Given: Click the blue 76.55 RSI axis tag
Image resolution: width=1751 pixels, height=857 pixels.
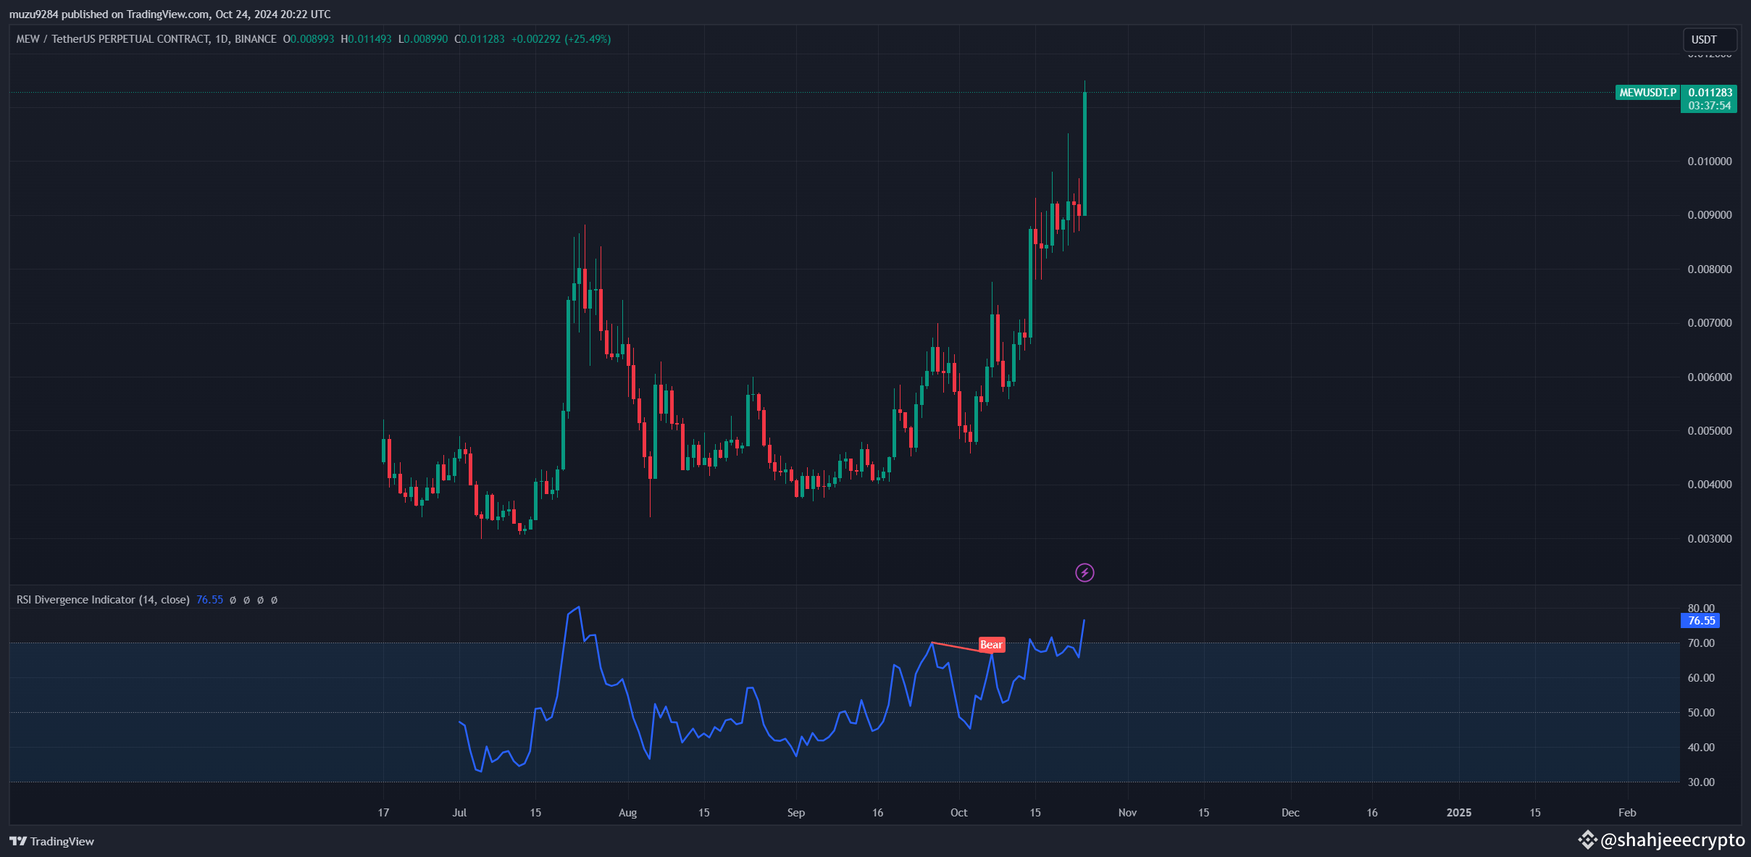Looking at the screenshot, I should pyautogui.click(x=1700, y=621).
